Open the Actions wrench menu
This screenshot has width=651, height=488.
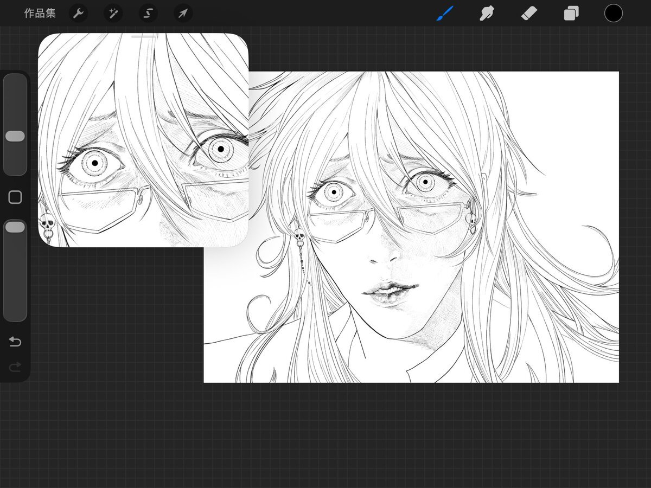pos(78,14)
